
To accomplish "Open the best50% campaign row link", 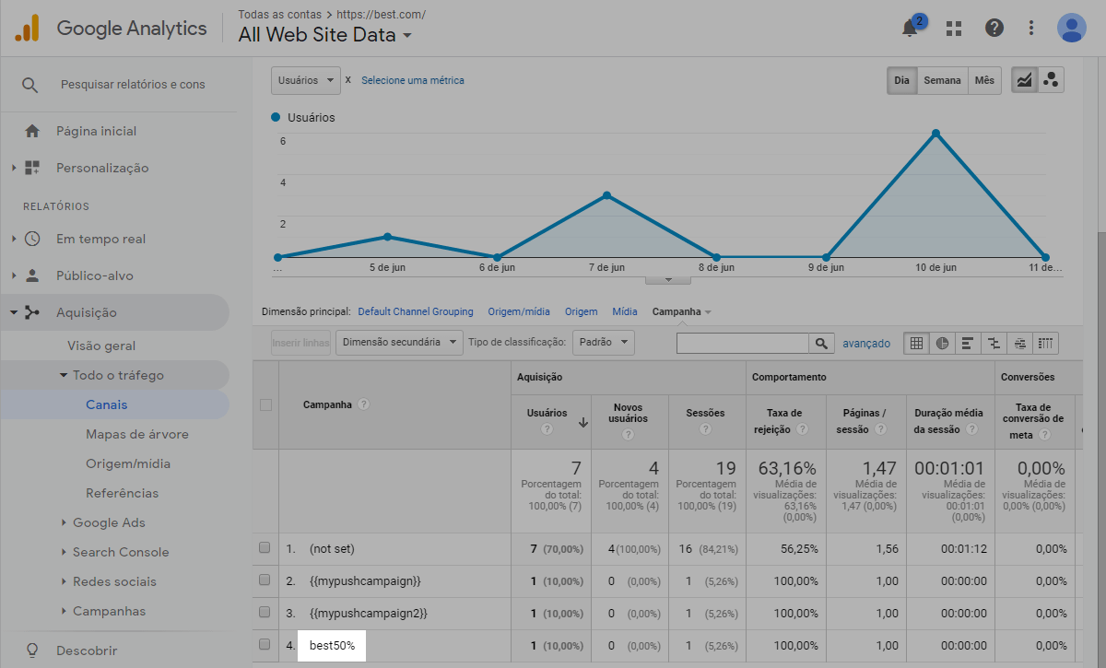I will pos(332,645).
